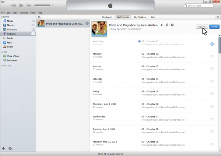Click the magnifier icon in search field

(186, 6)
